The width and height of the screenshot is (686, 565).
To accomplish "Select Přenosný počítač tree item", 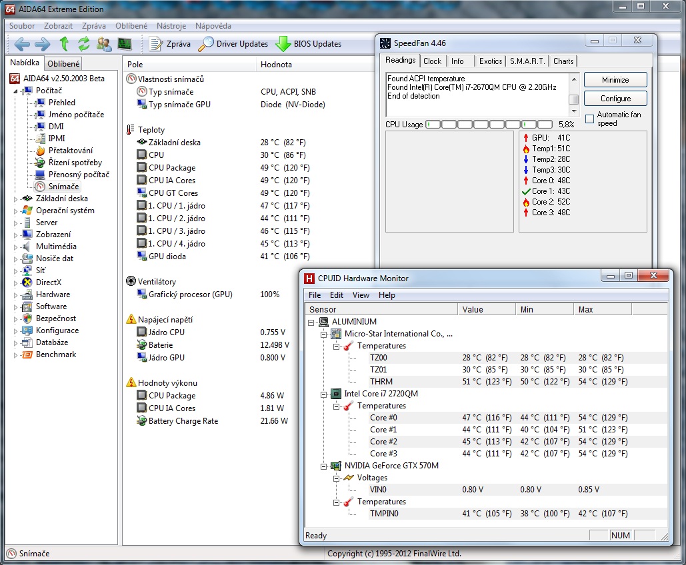I will point(79,175).
